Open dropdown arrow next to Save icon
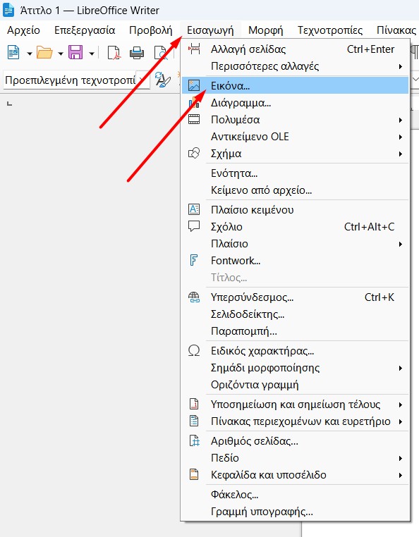This screenshot has width=419, height=537. tap(92, 54)
